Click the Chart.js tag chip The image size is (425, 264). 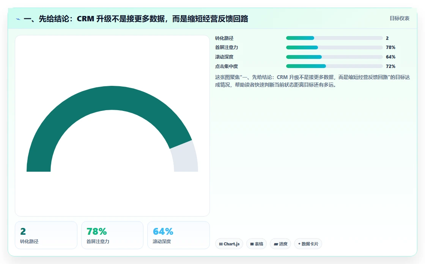pyautogui.click(x=229, y=243)
